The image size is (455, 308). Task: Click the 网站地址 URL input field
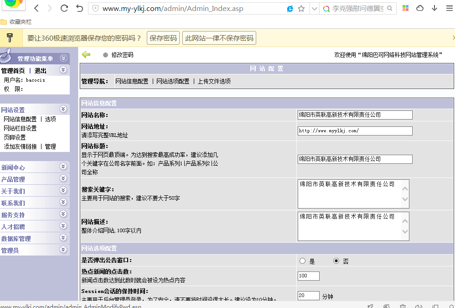(x=355, y=131)
